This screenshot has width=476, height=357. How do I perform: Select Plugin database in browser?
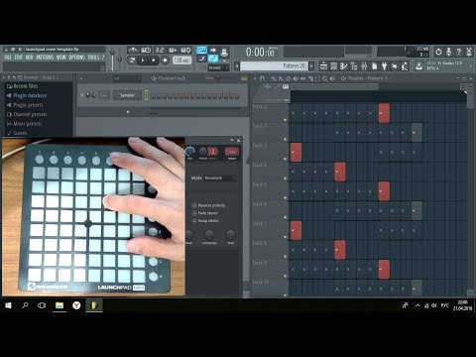(27, 95)
